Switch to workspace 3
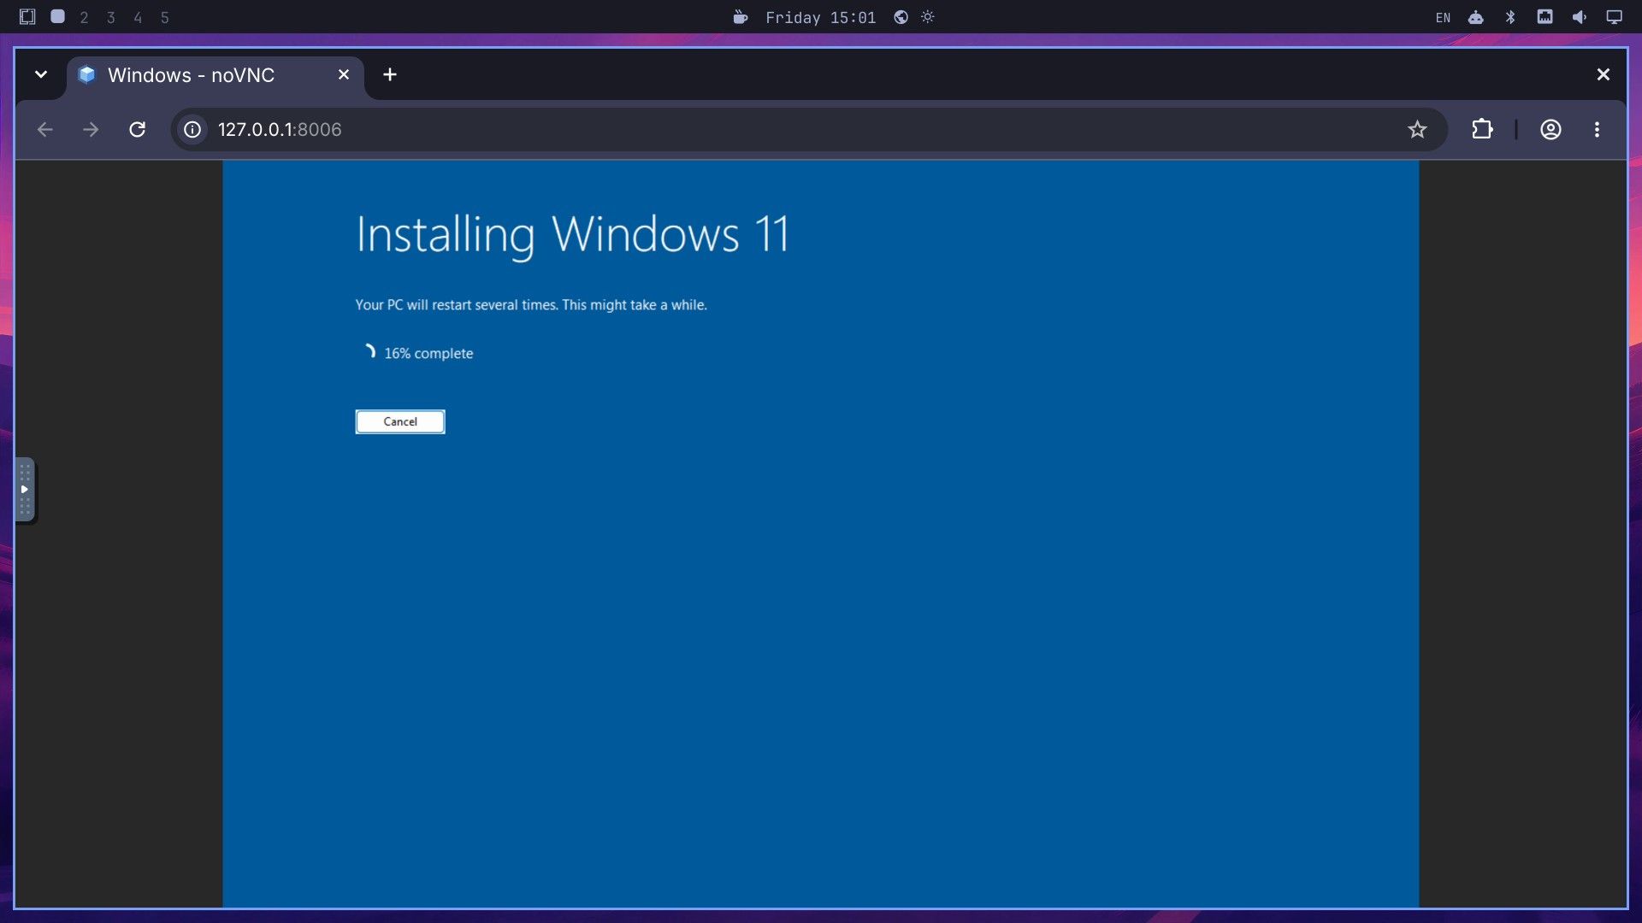This screenshot has width=1642, height=923. coord(110,17)
